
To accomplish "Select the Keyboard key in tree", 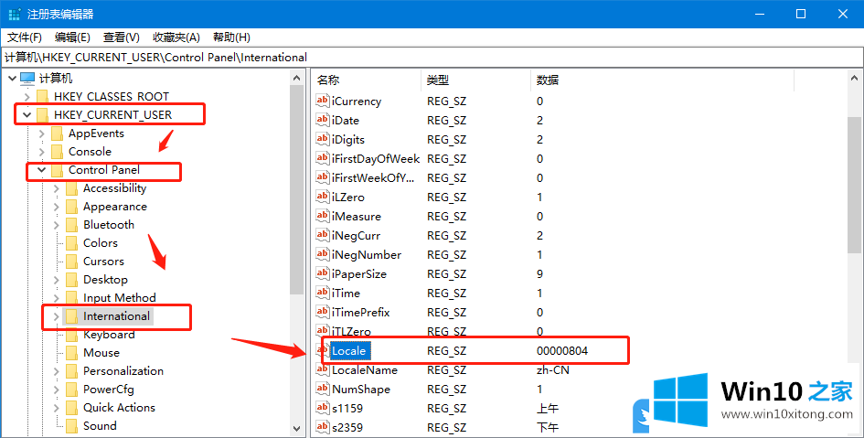I will (x=109, y=335).
